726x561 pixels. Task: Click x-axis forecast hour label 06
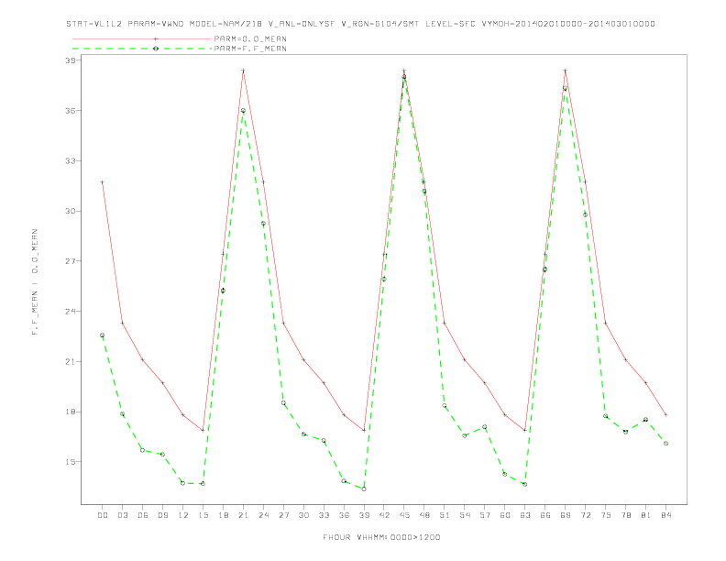coord(143,515)
